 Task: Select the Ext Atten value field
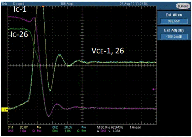point(174,21)
